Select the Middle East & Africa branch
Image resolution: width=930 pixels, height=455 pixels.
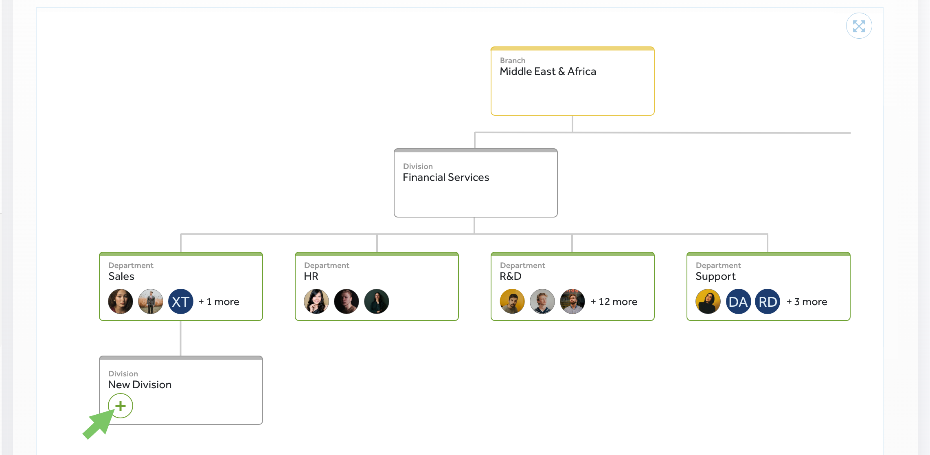[548, 72]
